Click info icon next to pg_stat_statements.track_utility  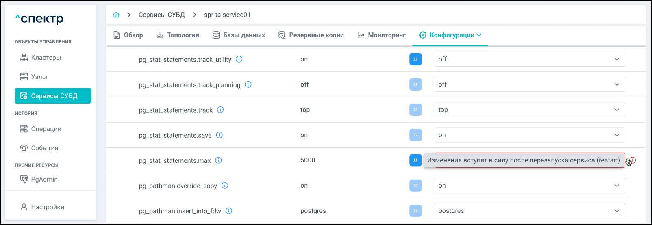[239, 59]
